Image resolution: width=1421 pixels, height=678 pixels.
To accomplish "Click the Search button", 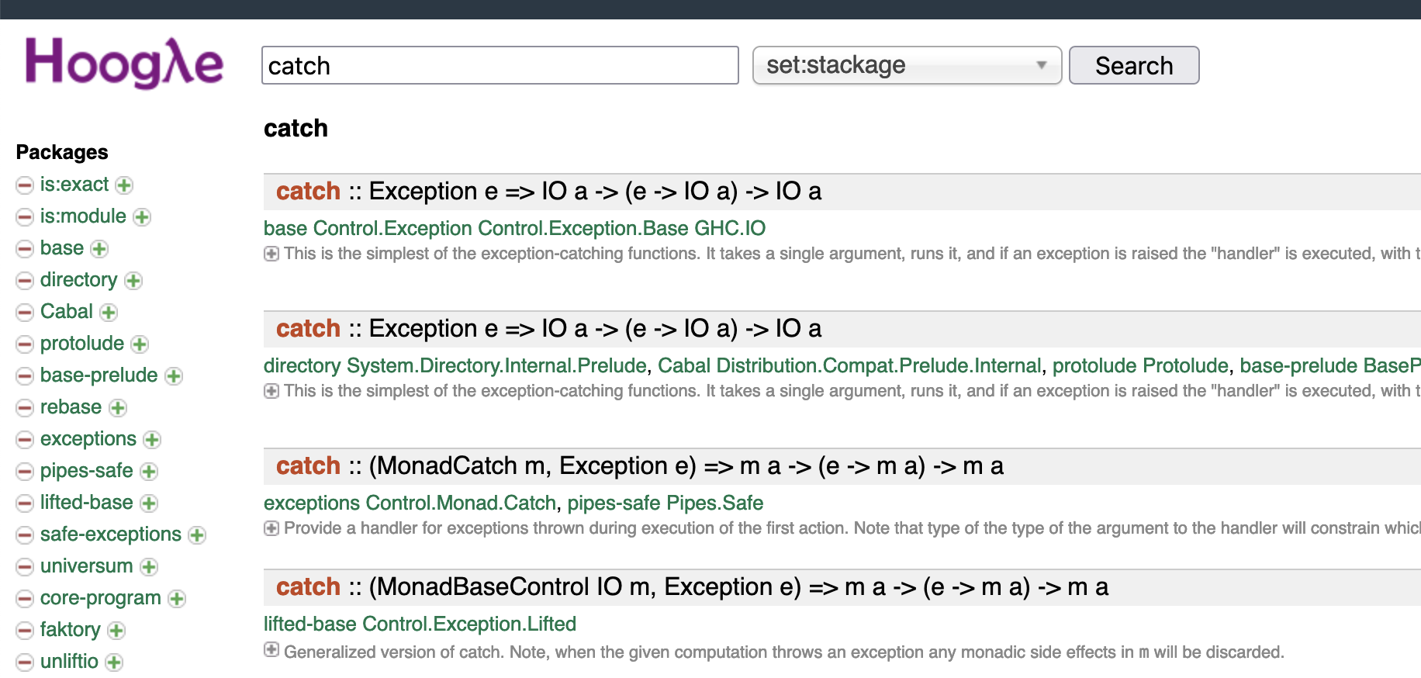I will click(x=1134, y=65).
